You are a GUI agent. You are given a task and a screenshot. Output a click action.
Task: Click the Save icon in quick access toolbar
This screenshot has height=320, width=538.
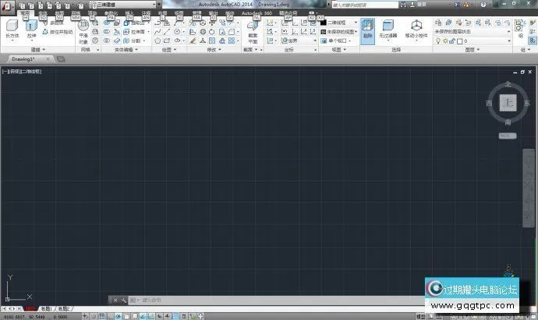41,5
